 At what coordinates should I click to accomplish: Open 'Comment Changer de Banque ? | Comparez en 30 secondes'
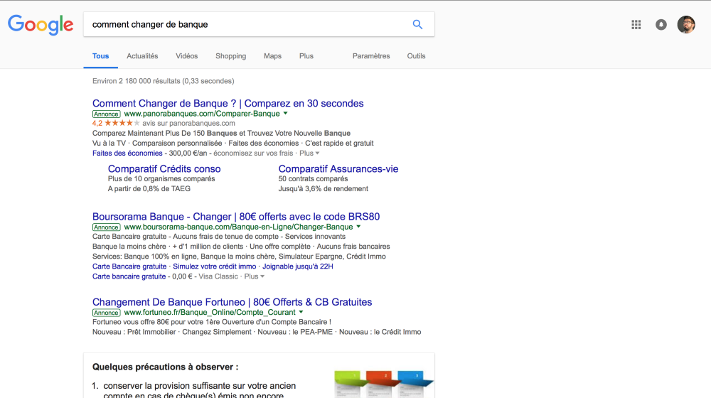point(228,103)
